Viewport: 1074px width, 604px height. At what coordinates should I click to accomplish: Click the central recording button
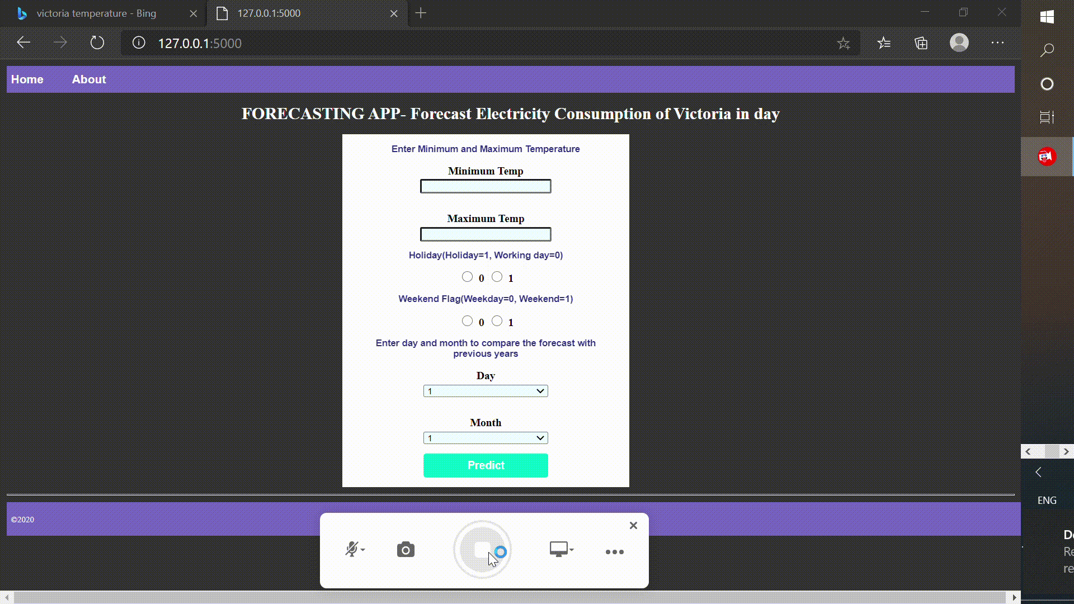click(483, 549)
